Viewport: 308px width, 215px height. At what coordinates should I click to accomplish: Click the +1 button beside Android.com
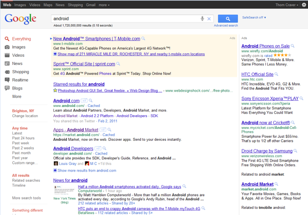(84, 101)
